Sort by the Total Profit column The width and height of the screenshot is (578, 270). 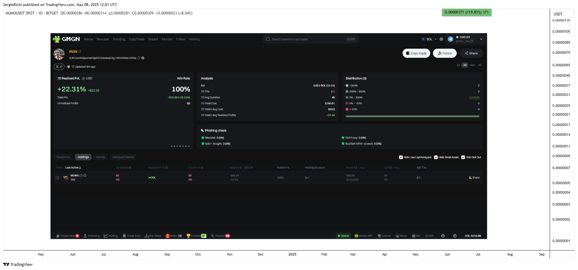196,168
